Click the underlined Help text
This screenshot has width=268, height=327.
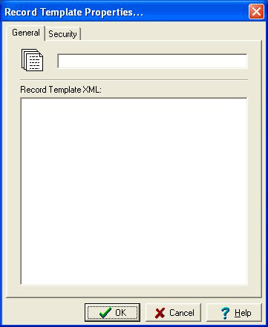point(243,313)
